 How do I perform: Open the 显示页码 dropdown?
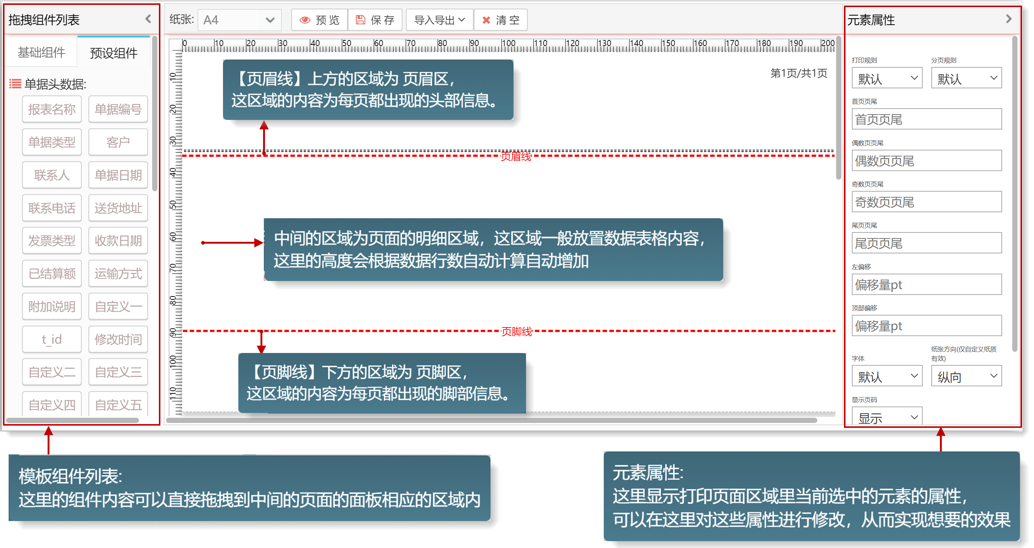coord(886,417)
